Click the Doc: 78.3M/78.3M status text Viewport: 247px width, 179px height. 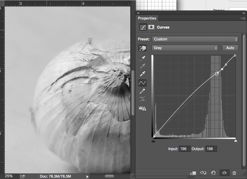pyautogui.click(x=56, y=176)
